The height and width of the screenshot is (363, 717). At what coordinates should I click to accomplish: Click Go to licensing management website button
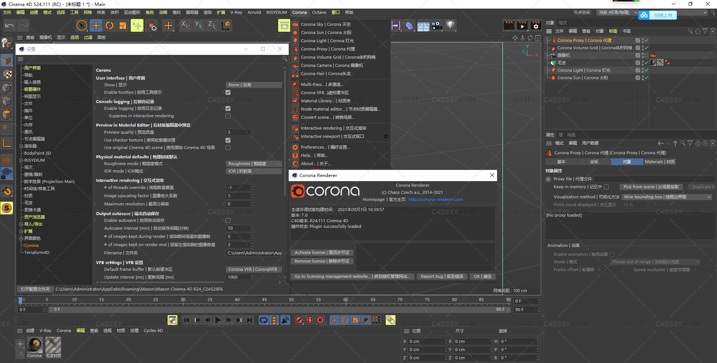tap(352, 277)
